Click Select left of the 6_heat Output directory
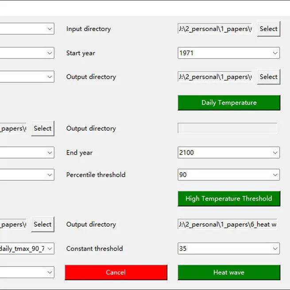 click(x=43, y=224)
